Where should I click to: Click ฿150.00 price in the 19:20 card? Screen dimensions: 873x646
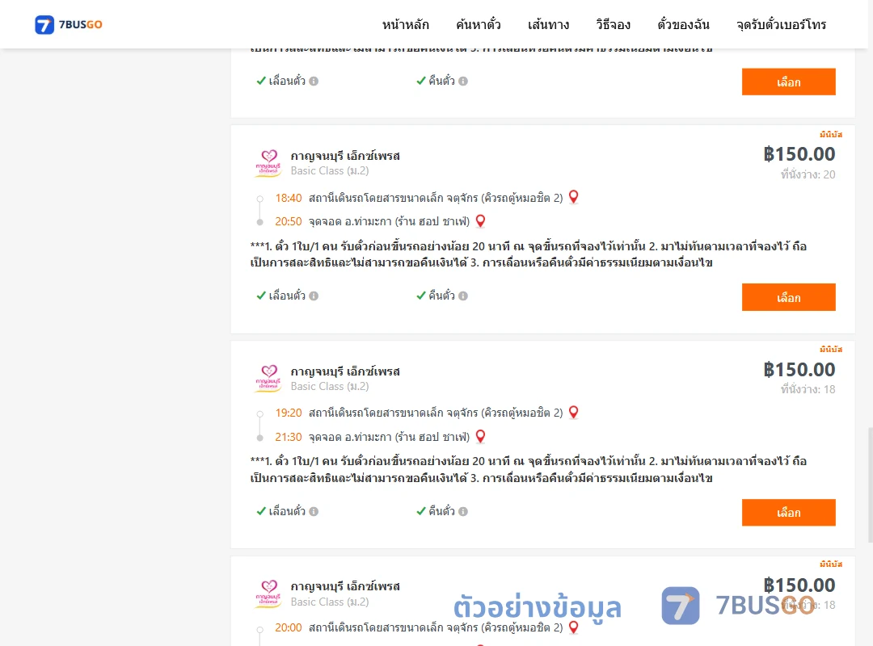coord(799,370)
